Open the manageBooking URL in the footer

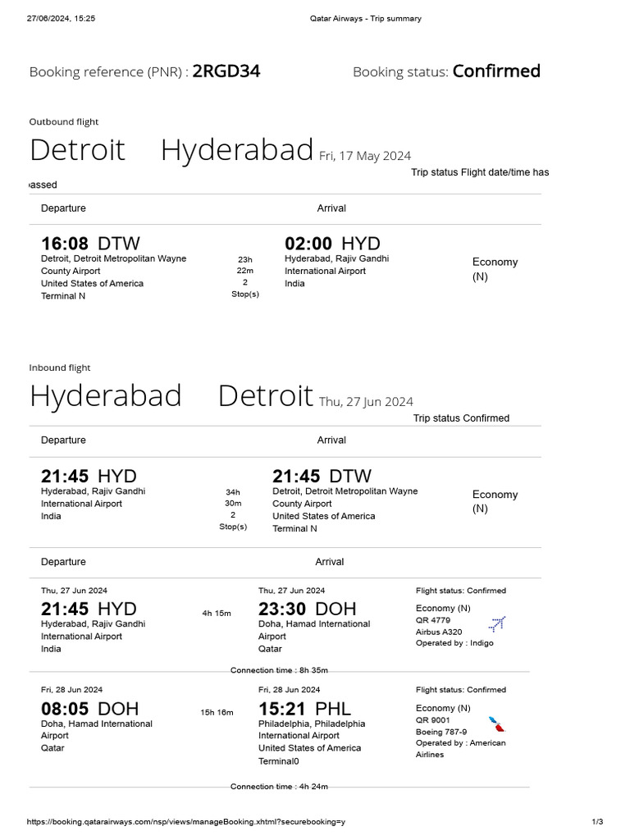(186, 822)
